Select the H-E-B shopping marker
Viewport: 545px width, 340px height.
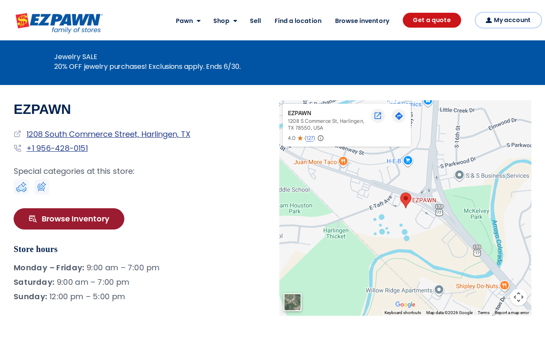click(408, 161)
